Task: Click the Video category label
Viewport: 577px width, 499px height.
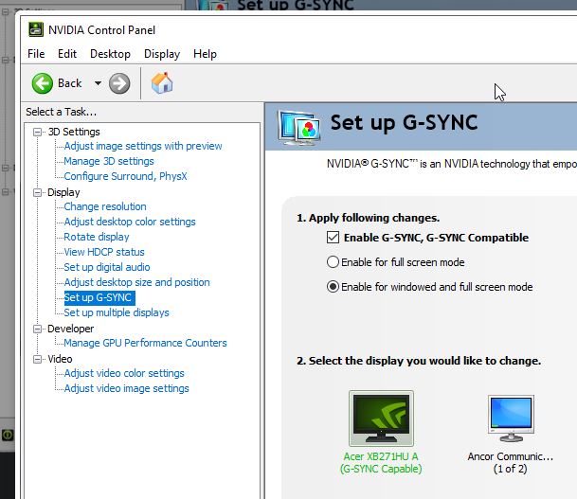Action: (x=60, y=359)
